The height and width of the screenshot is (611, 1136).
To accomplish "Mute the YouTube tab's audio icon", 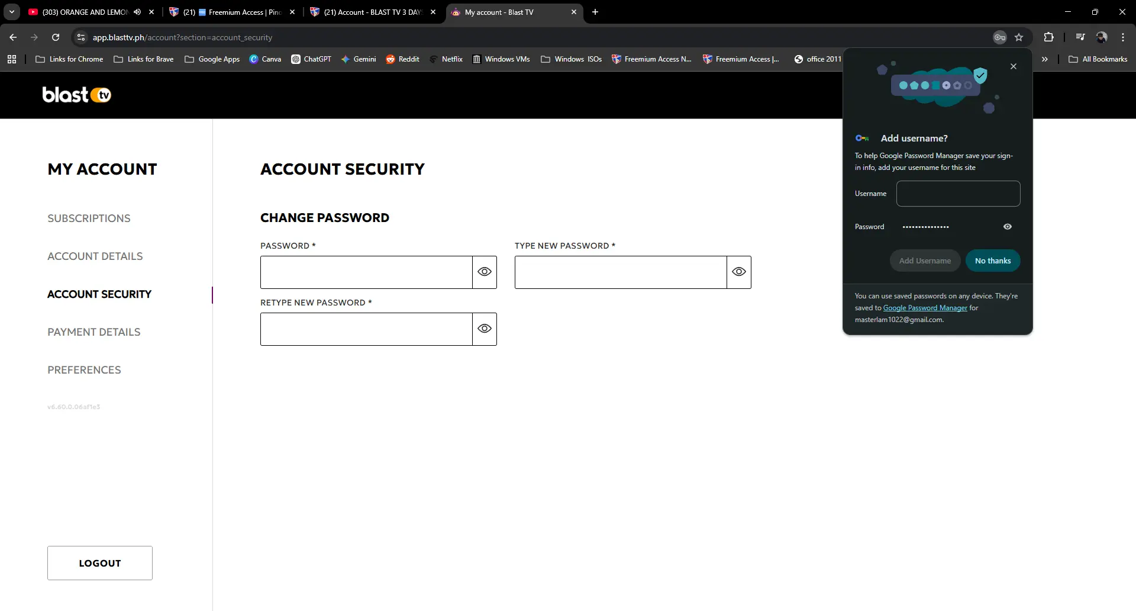I will click(137, 12).
